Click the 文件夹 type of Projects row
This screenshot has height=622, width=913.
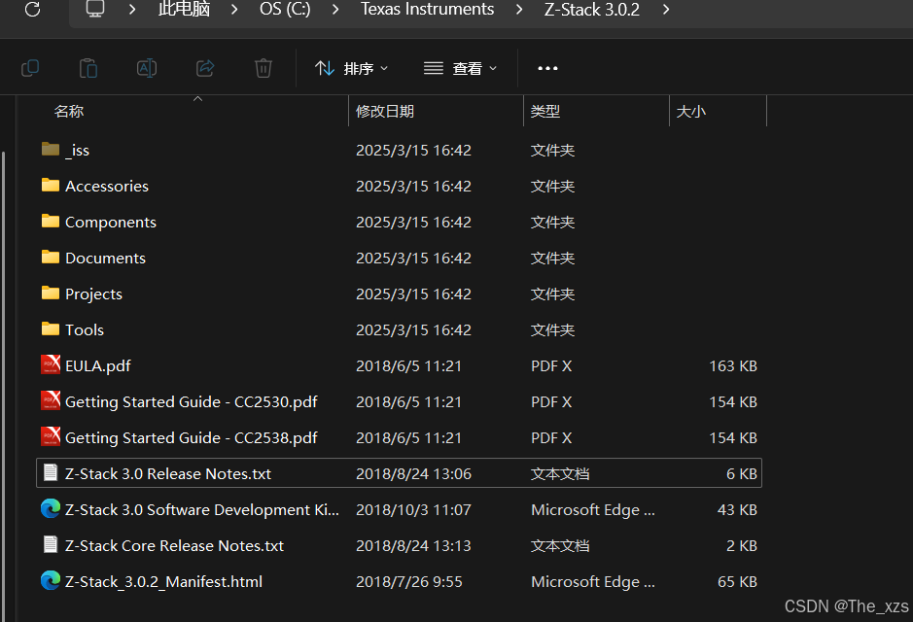552,294
